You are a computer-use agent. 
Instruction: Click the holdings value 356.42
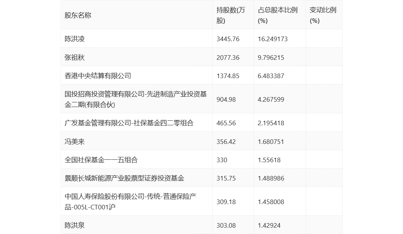[x=226, y=141]
